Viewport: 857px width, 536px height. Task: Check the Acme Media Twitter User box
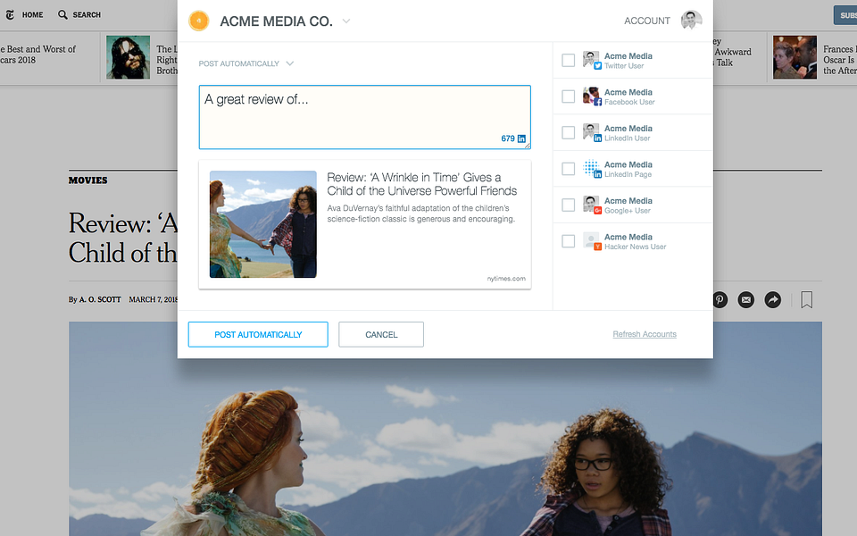click(569, 60)
